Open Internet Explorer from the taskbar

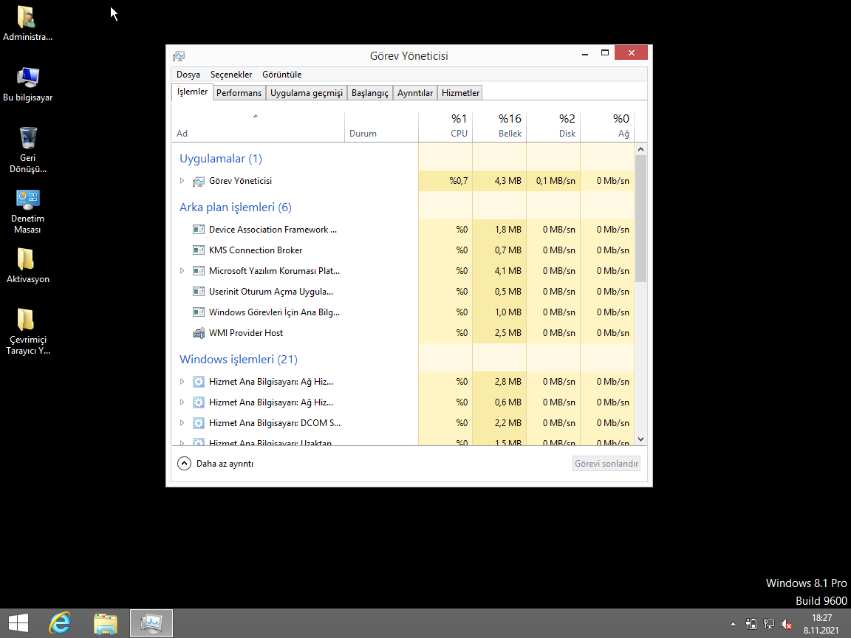tap(60, 623)
